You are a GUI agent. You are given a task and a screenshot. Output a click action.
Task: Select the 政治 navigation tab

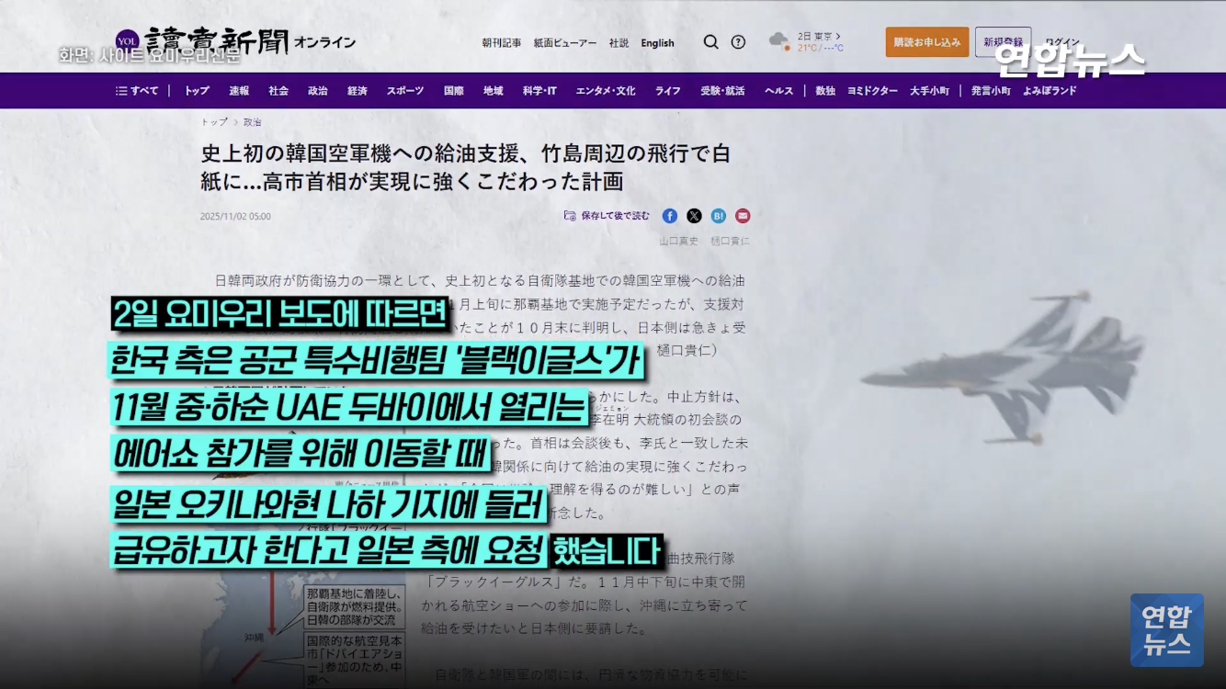318,91
